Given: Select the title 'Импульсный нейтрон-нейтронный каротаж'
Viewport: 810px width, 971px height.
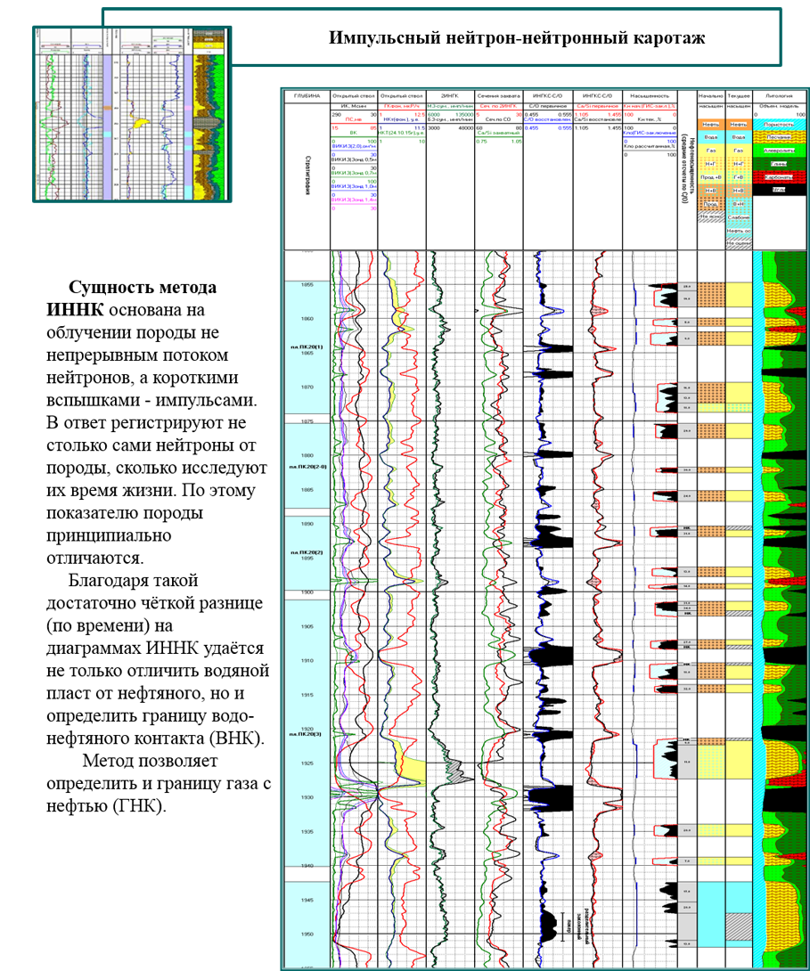Looking at the screenshot, I should click(517, 38).
